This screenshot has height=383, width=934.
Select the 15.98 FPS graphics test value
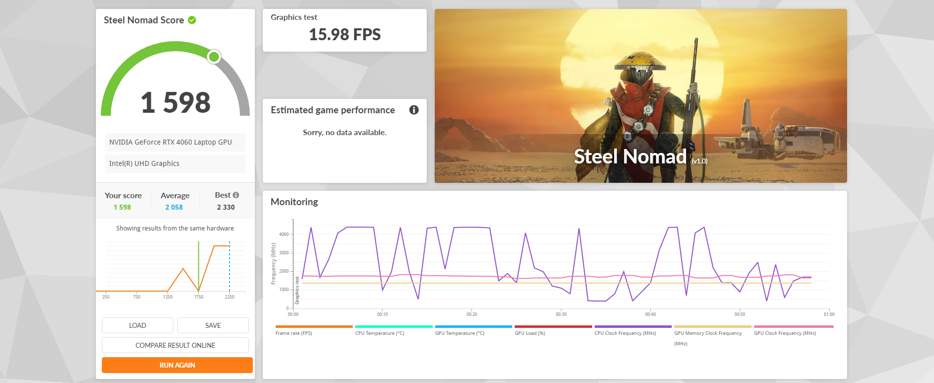pos(345,34)
